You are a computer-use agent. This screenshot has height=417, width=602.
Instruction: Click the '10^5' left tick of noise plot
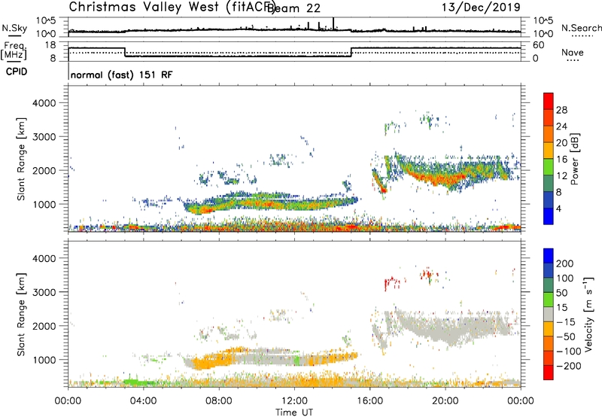46,20
